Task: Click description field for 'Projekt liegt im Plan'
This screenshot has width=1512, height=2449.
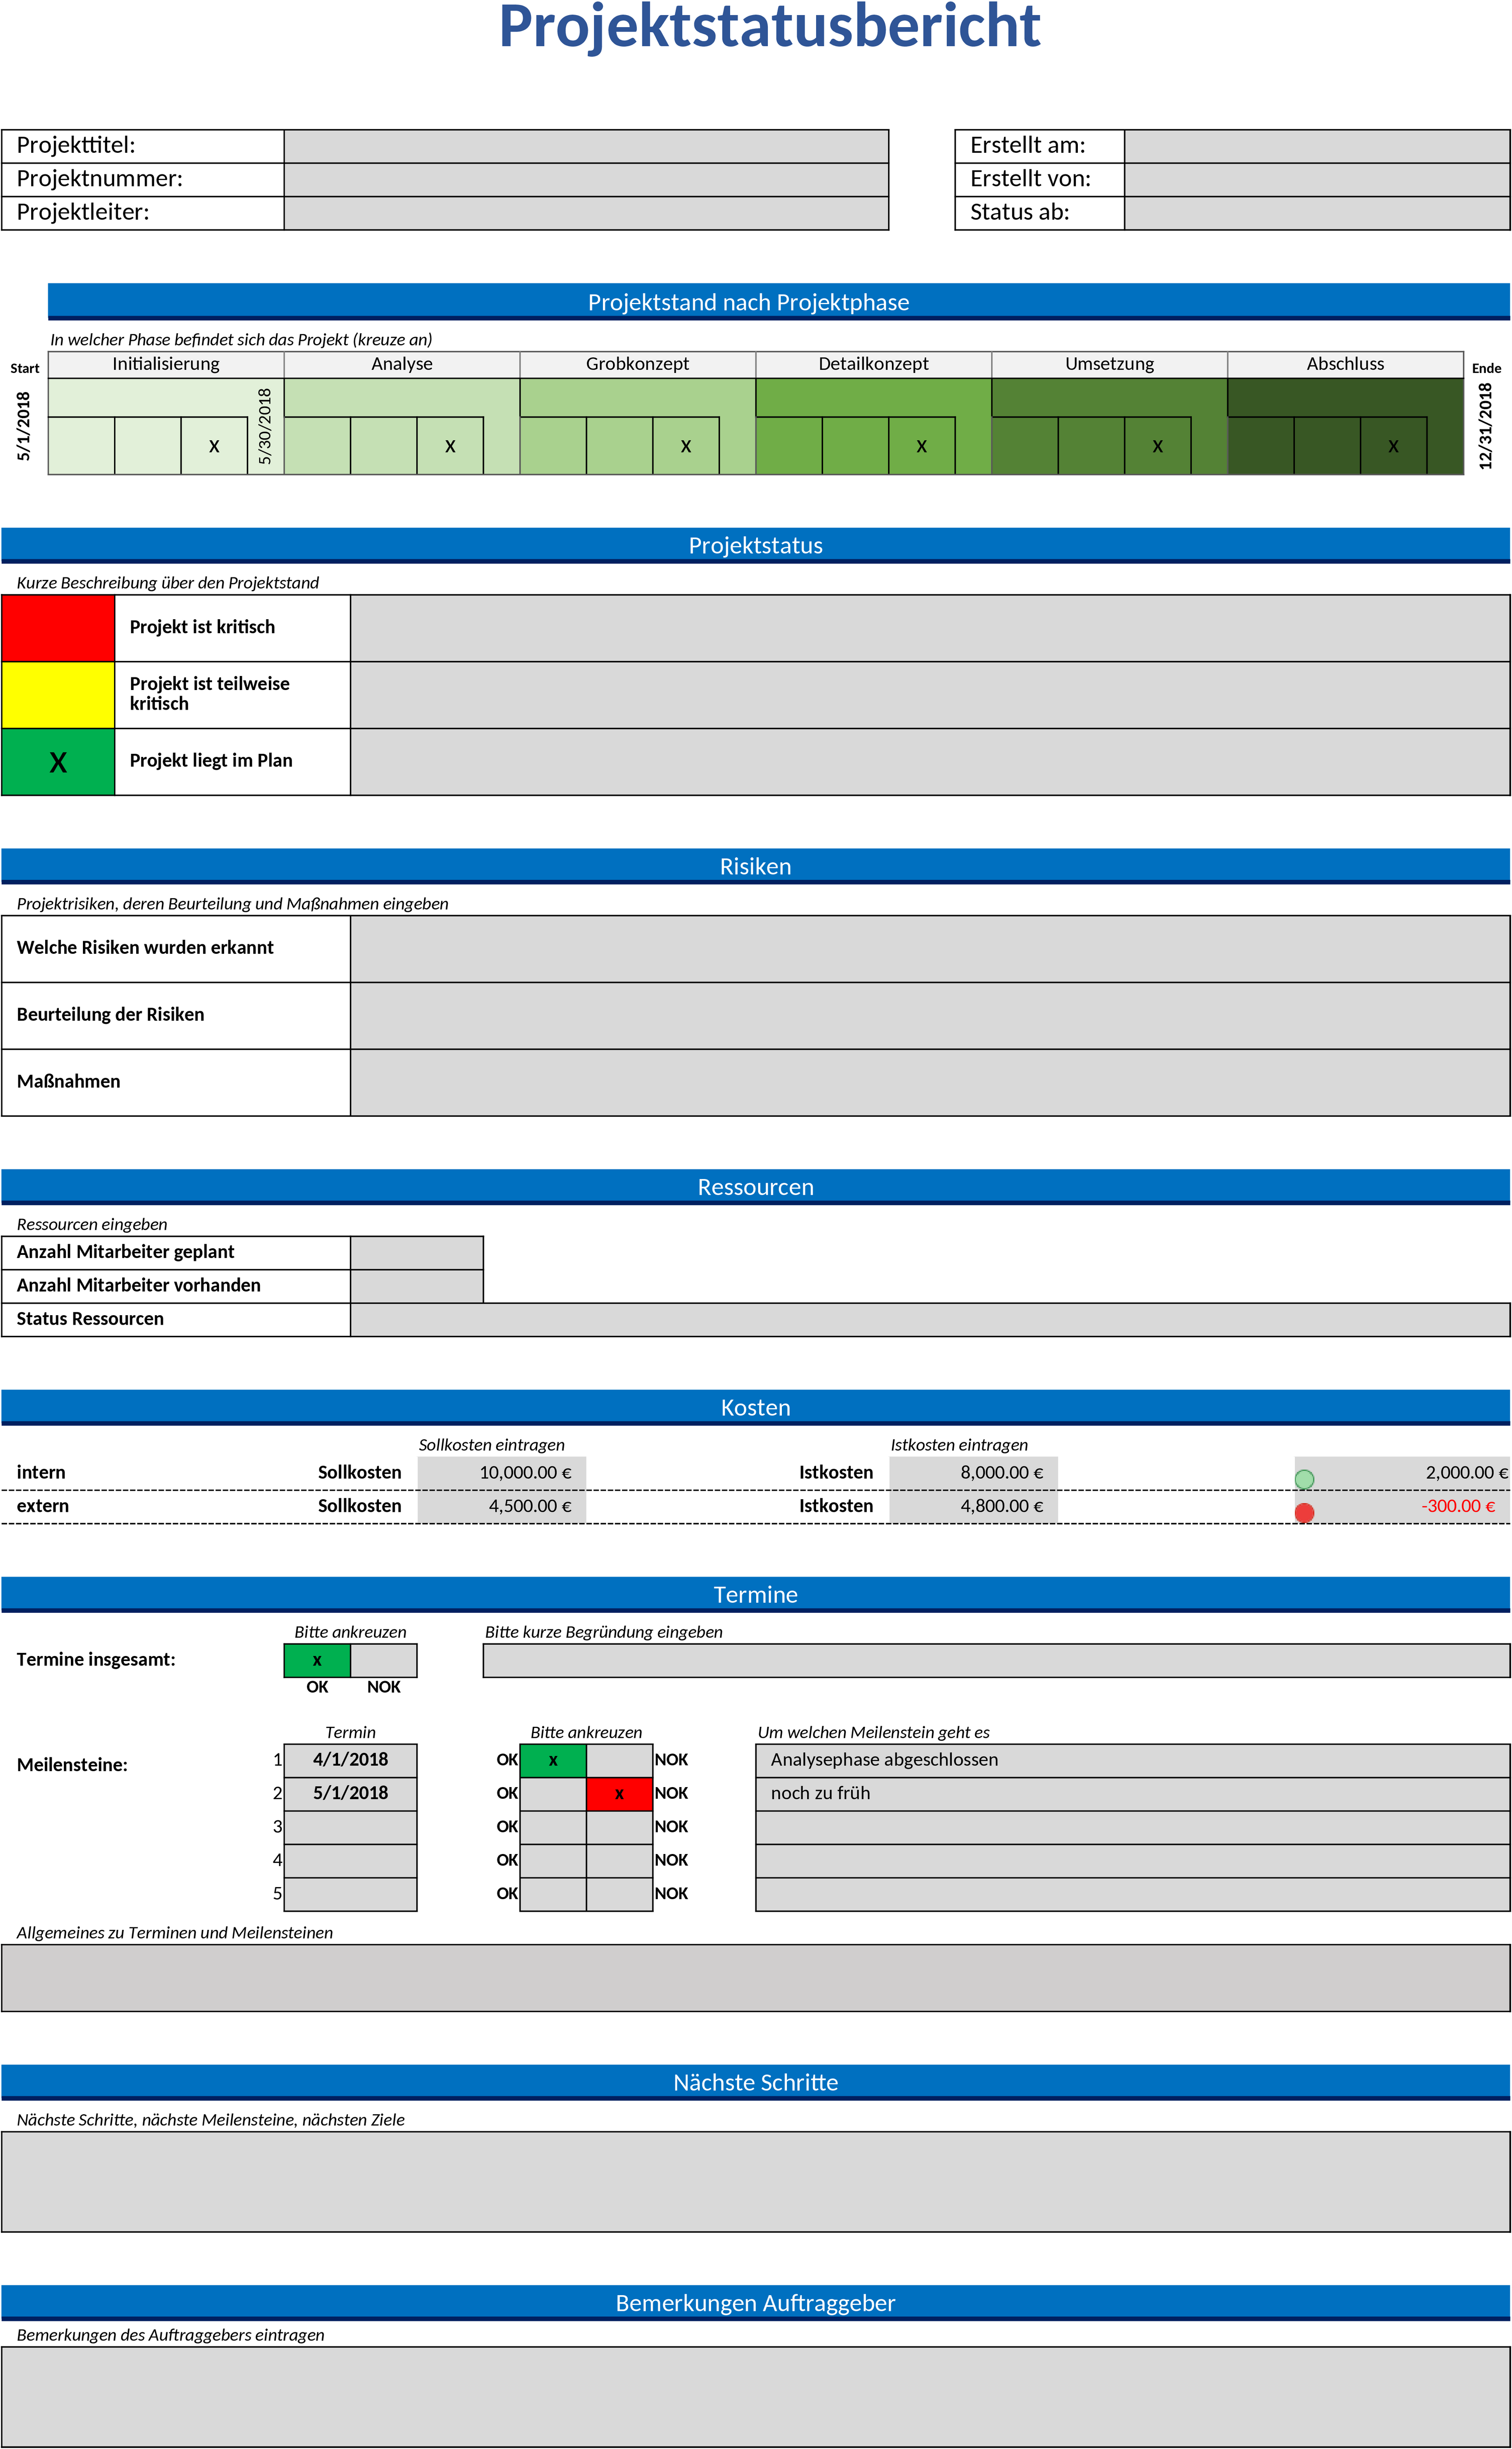Action: pos(930,762)
